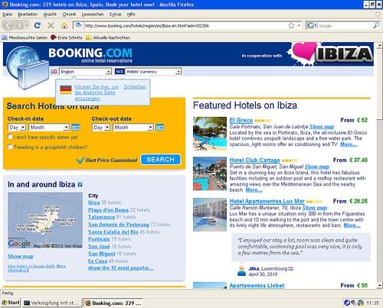
Task: Click the scrollbar up arrow
Action: (380, 45)
